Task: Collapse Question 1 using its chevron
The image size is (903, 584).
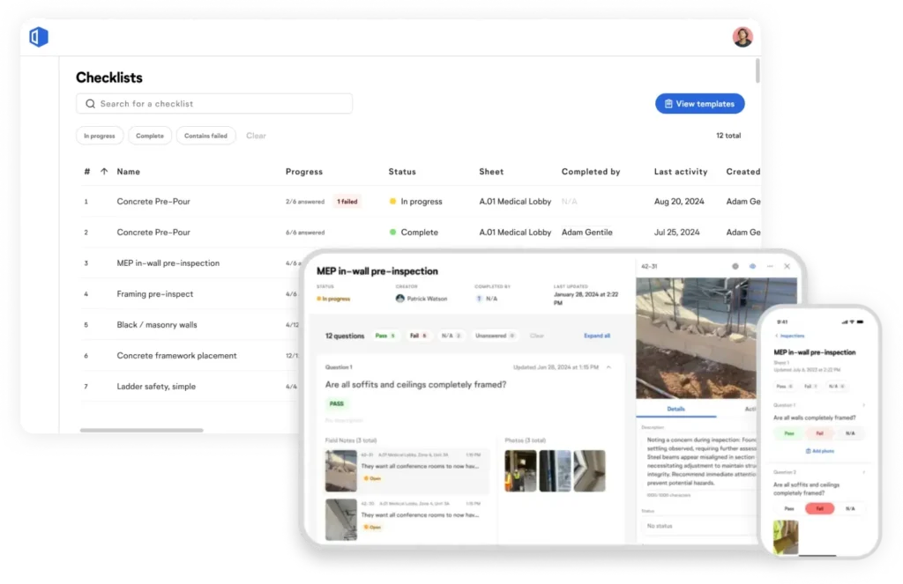Action: pos(608,366)
